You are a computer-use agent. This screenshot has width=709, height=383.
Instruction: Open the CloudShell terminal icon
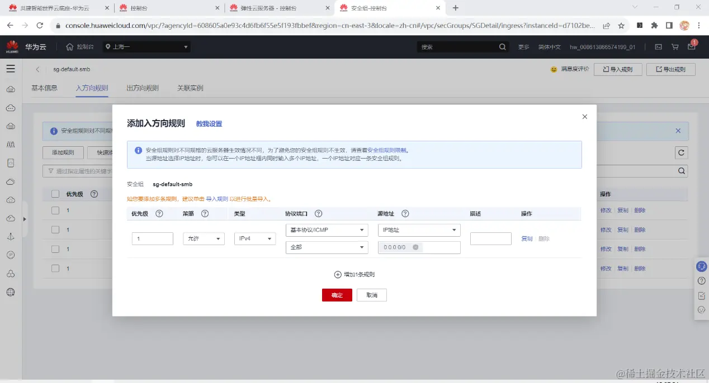(659, 47)
